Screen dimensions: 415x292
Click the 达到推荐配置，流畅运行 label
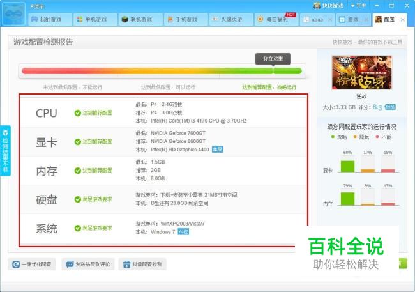click(269, 87)
